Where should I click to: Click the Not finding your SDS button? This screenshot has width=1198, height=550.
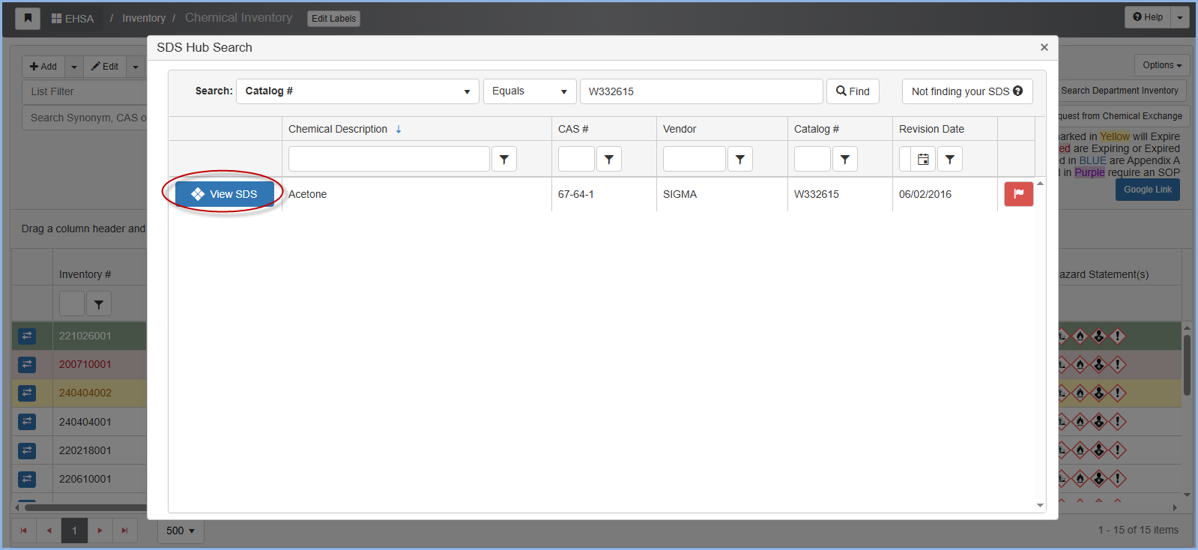coord(966,91)
